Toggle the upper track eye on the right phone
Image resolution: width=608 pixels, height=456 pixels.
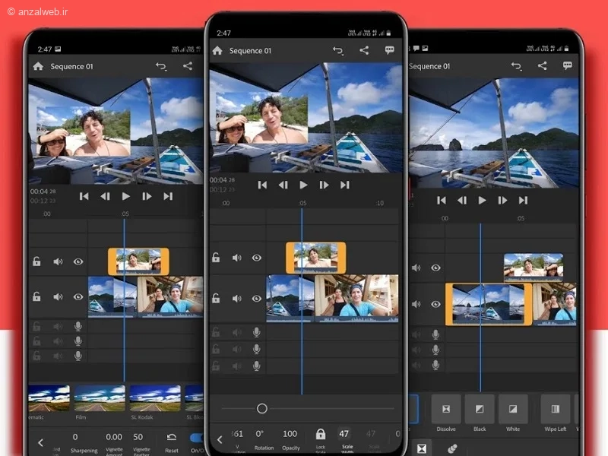pyautogui.click(x=435, y=268)
